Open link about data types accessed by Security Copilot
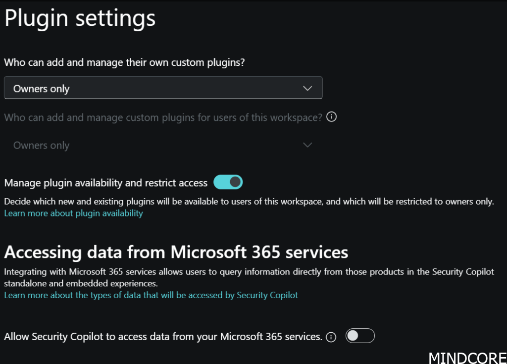The height and width of the screenshot is (364, 507). pyautogui.click(x=151, y=295)
